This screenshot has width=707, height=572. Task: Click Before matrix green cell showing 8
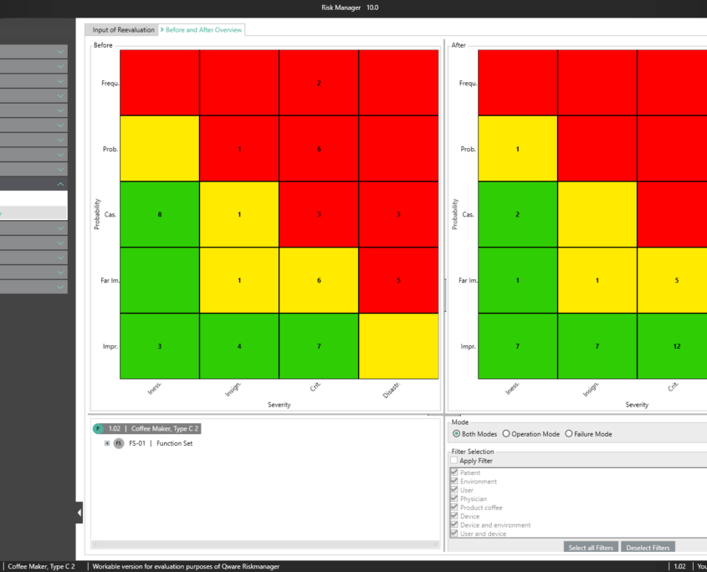(x=159, y=215)
